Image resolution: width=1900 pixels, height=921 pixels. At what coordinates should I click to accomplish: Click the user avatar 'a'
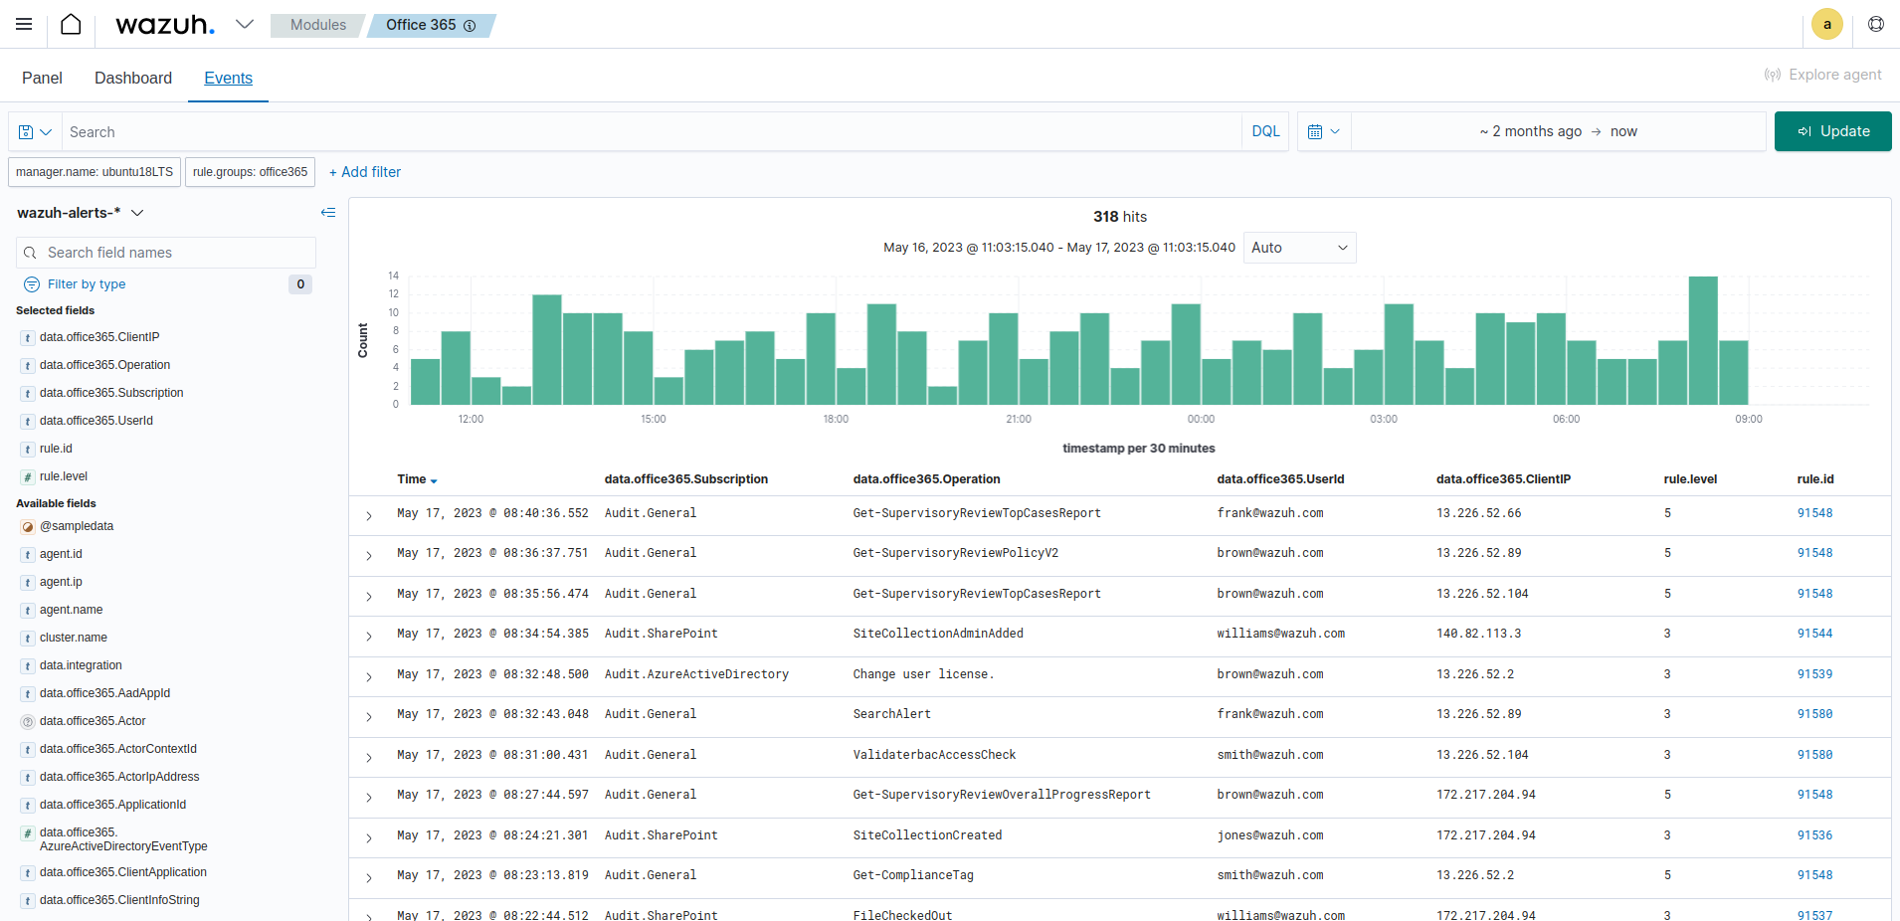(x=1826, y=24)
